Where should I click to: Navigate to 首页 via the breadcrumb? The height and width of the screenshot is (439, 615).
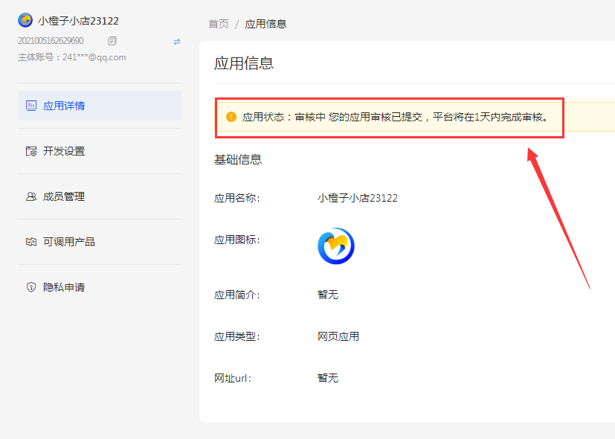coord(217,23)
